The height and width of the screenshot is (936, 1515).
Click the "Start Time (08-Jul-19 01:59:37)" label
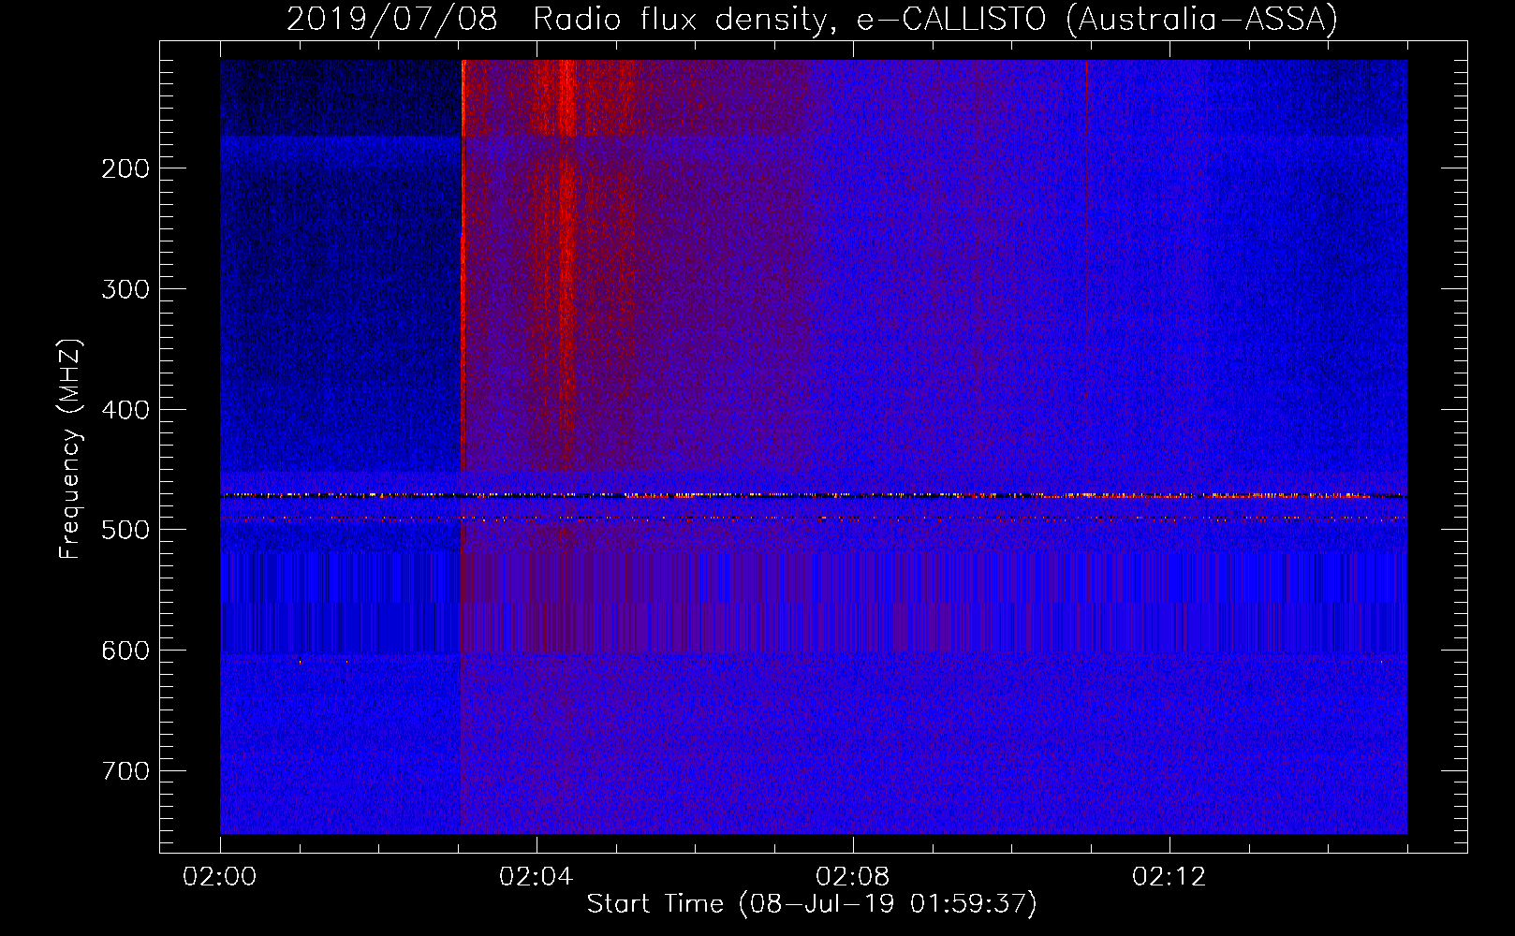[812, 904]
